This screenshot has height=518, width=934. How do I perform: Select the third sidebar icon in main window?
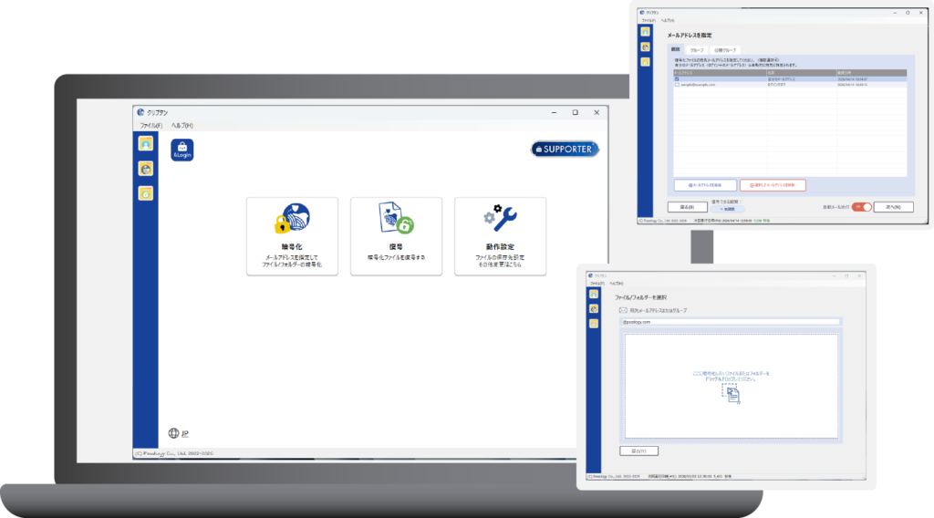(x=145, y=192)
